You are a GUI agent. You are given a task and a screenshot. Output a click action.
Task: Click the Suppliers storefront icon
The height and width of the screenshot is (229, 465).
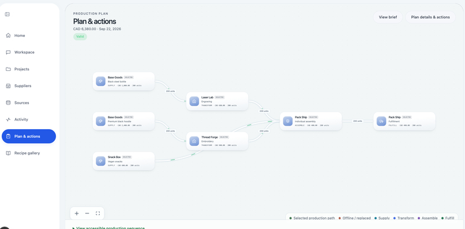[8, 86]
